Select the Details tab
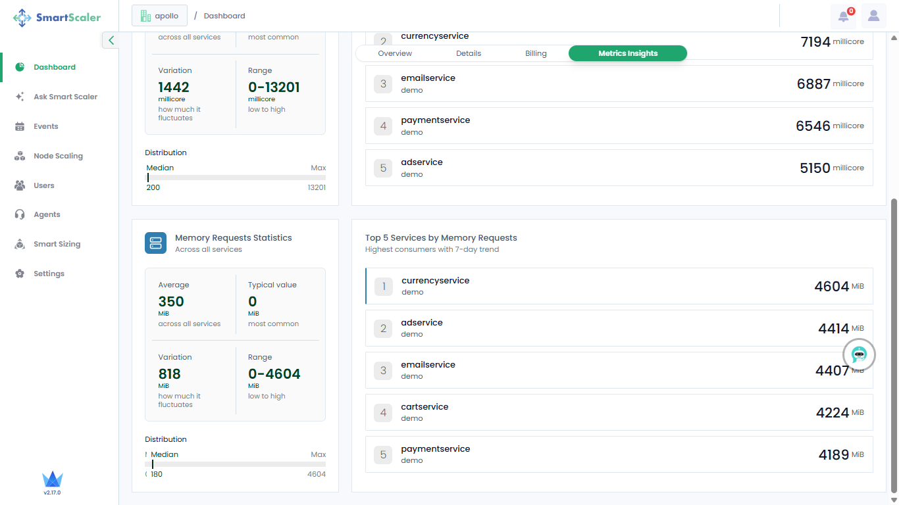 [x=469, y=53]
